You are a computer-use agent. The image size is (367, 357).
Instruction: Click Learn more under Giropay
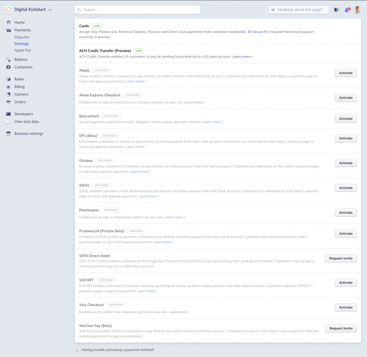pyautogui.click(x=140, y=172)
